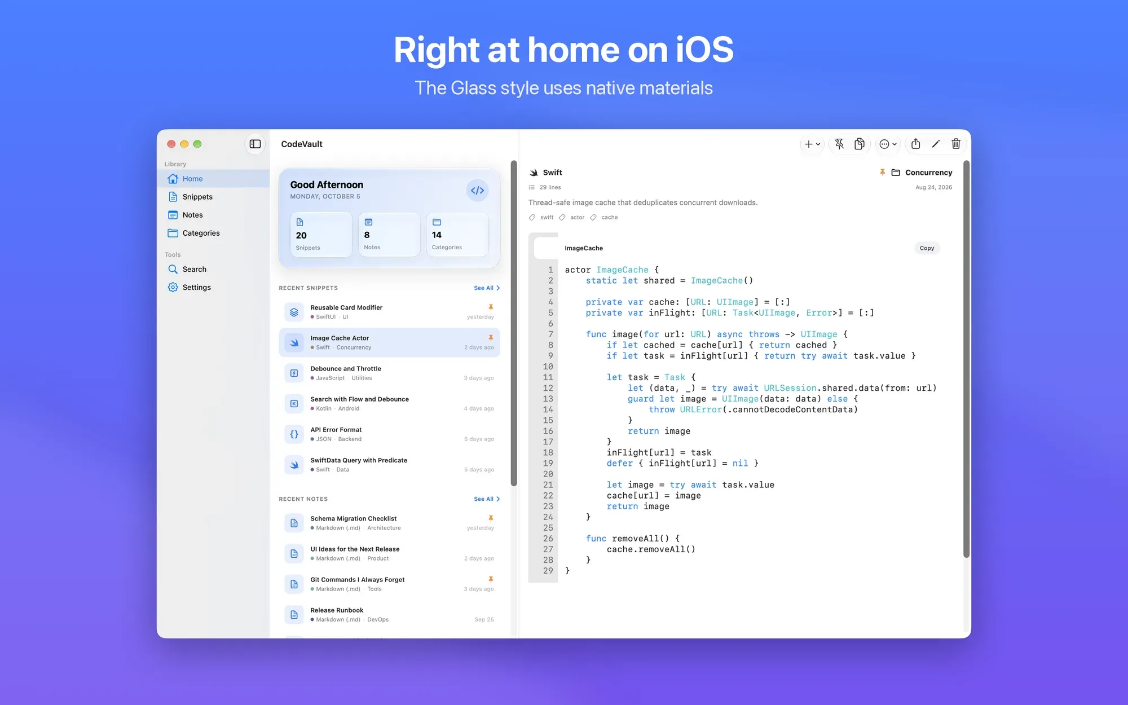Open Reusable Card Modifier snippet
The height and width of the screenshot is (705, 1128).
tap(389, 312)
